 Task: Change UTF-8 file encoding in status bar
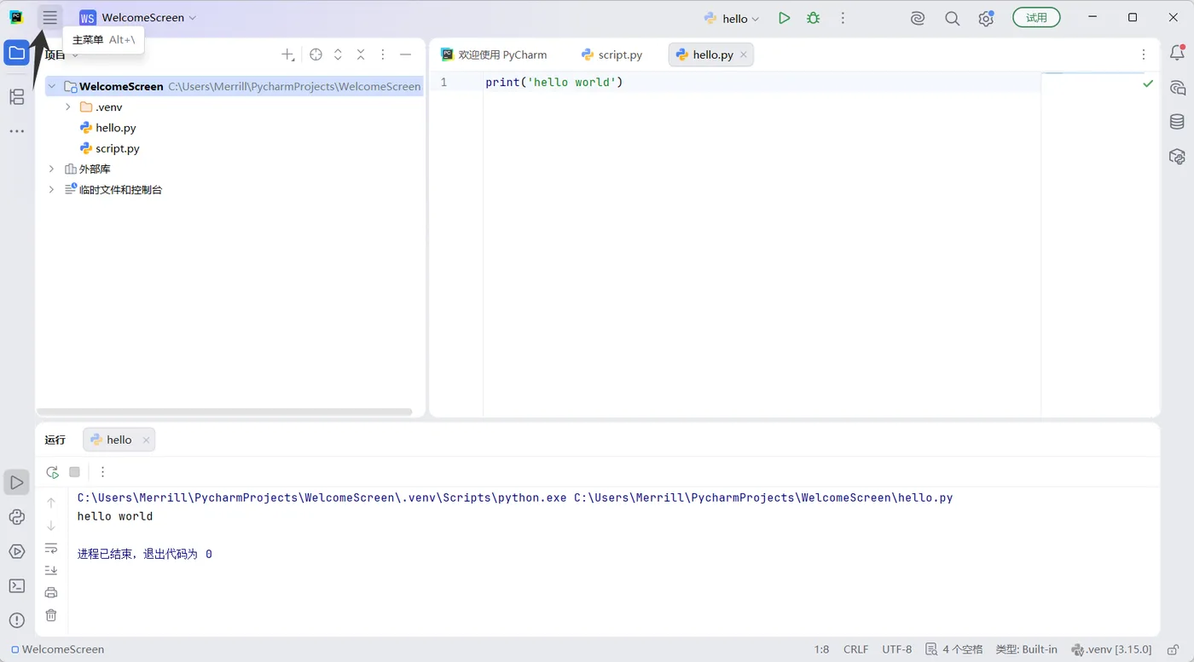(x=897, y=649)
